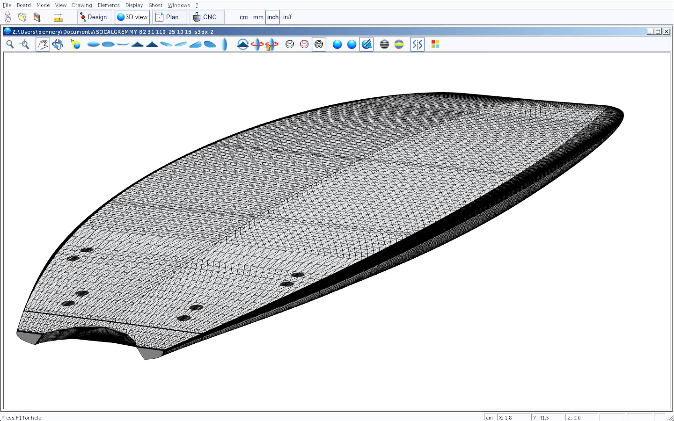This screenshot has width=674, height=421.
Task: Click the striped gray sphere icon
Action: [384, 44]
